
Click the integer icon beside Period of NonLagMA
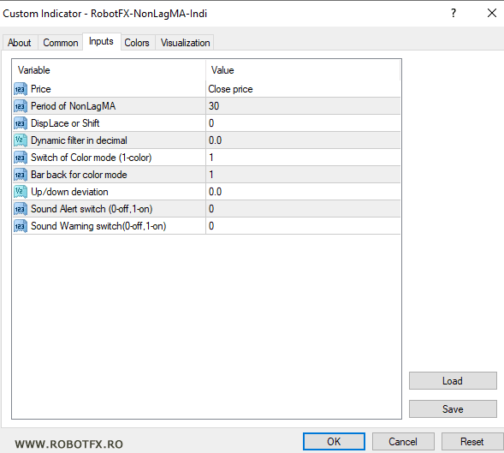(21, 106)
